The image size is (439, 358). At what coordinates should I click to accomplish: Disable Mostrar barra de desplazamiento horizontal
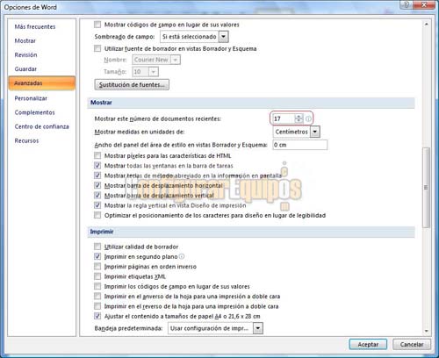tap(97, 185)
